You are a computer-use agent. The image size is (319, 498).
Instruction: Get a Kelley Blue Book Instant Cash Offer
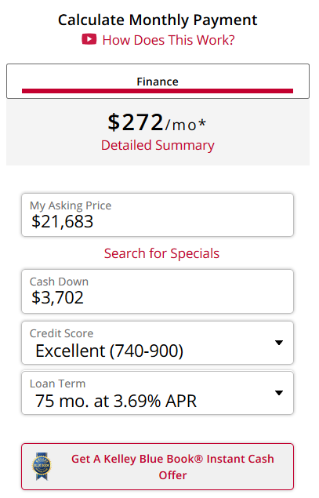[x=158, y=467]
